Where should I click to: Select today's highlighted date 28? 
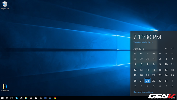pyautogui.click(x=147, y=81)
